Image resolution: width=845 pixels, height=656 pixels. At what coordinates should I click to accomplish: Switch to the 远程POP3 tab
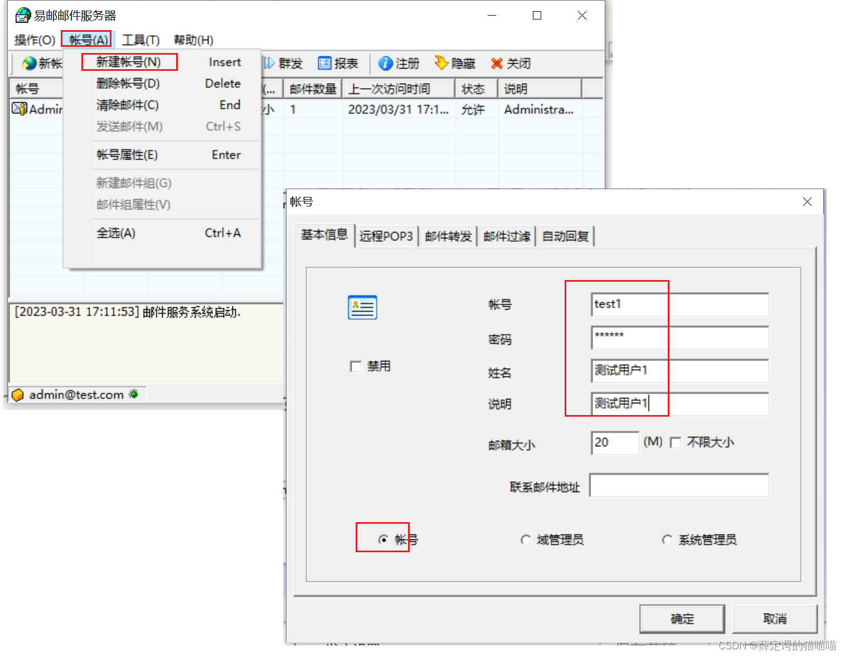point(386,235)
